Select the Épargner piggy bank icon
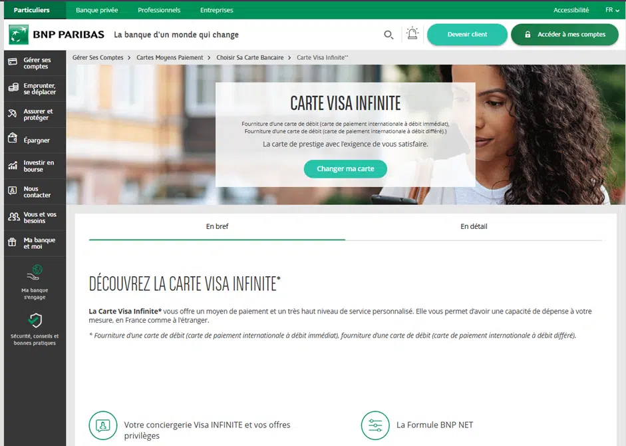 point(13,138)
